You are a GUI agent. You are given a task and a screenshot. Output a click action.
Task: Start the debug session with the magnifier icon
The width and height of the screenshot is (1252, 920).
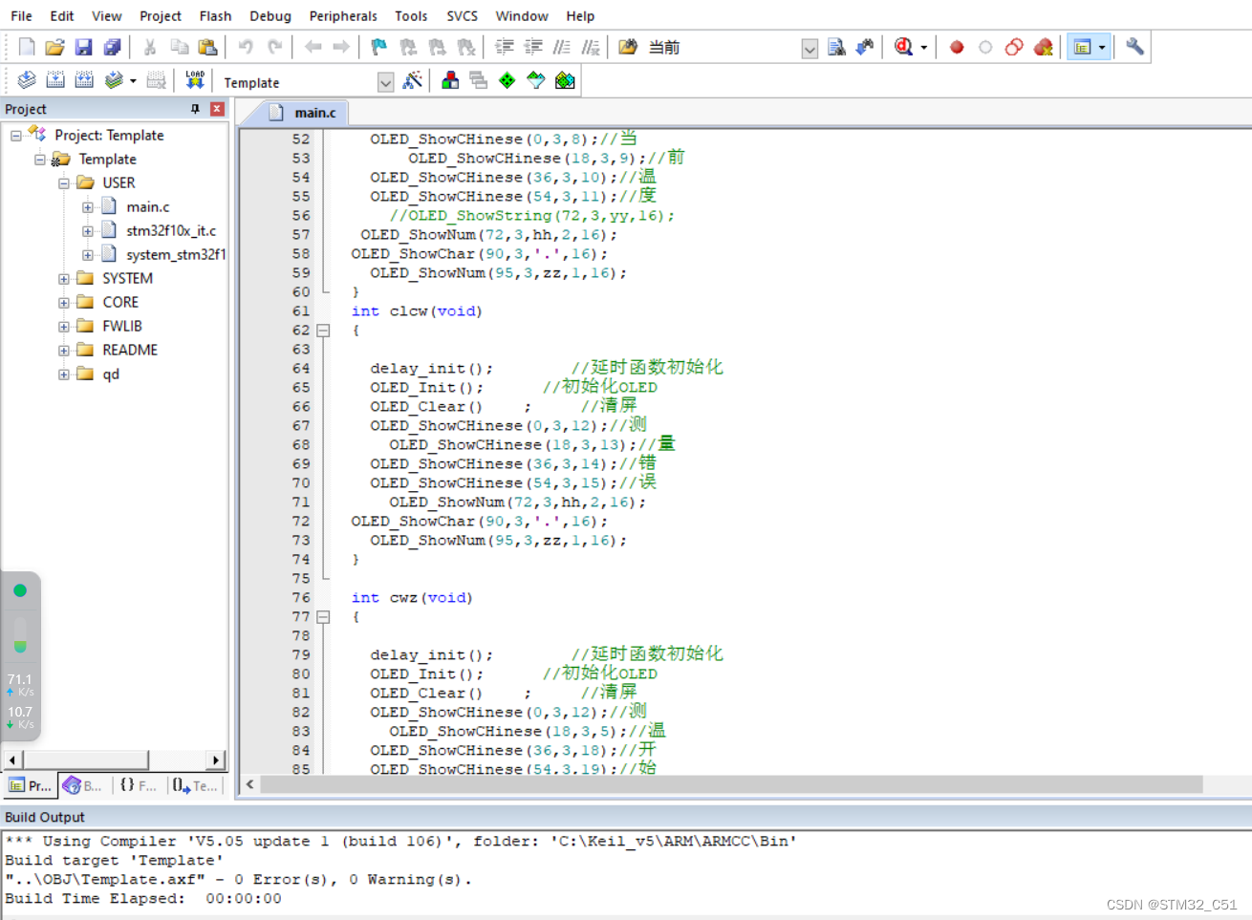(903, 47)
